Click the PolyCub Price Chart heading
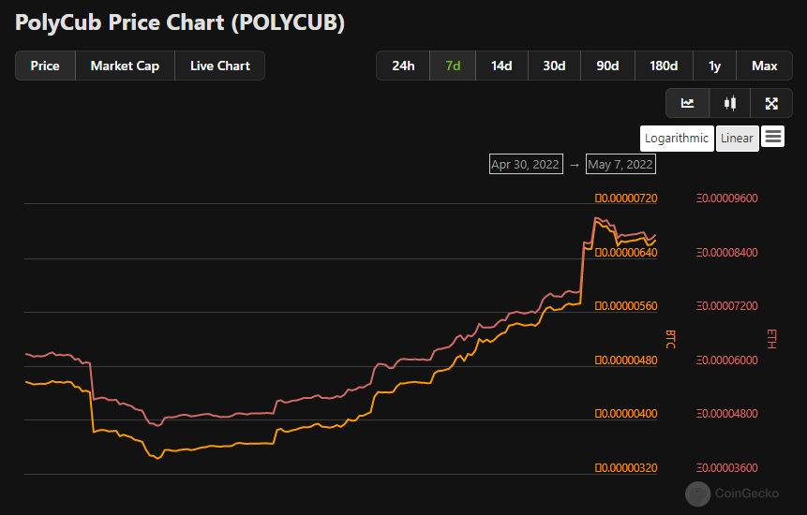 (x=180, y=22)
